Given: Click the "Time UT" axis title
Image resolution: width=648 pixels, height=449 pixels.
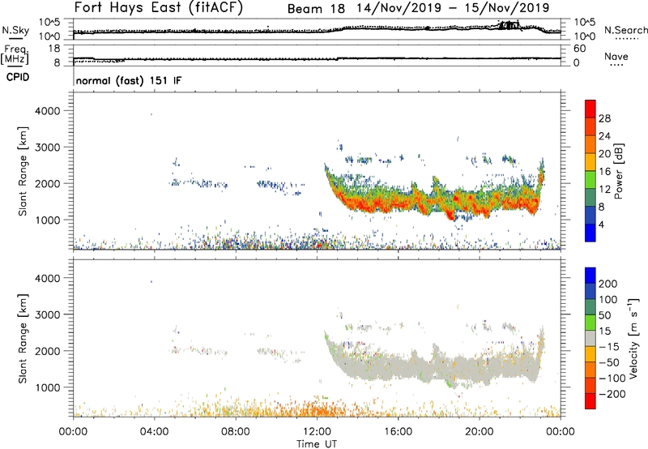Looking at the screenshot, I should [x=317, y=444].
